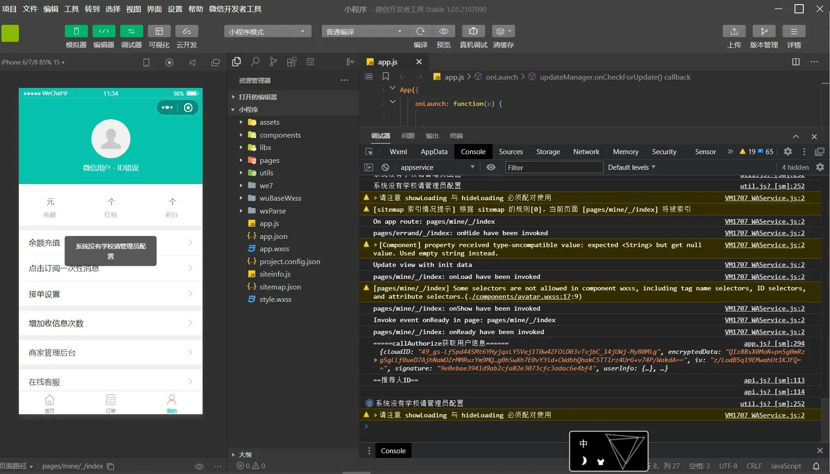Viewport: 830px width, 474px height.
Task: Open the search icon in editor sidebar
Action: [x=255, y=62]
